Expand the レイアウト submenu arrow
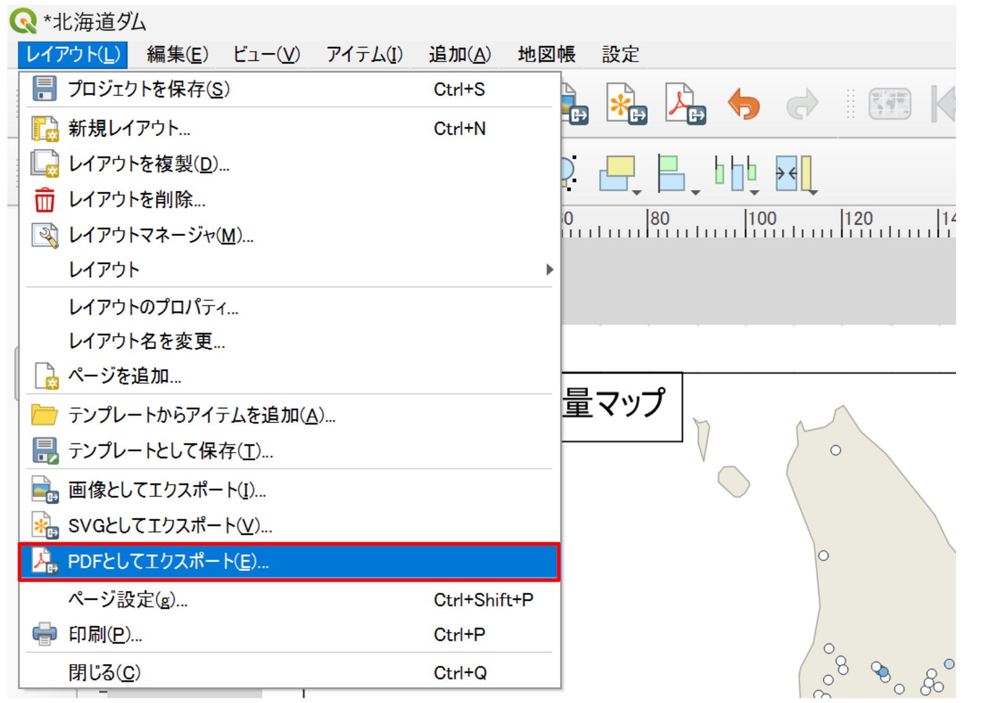The image size is (990, 703). [549, 270]
